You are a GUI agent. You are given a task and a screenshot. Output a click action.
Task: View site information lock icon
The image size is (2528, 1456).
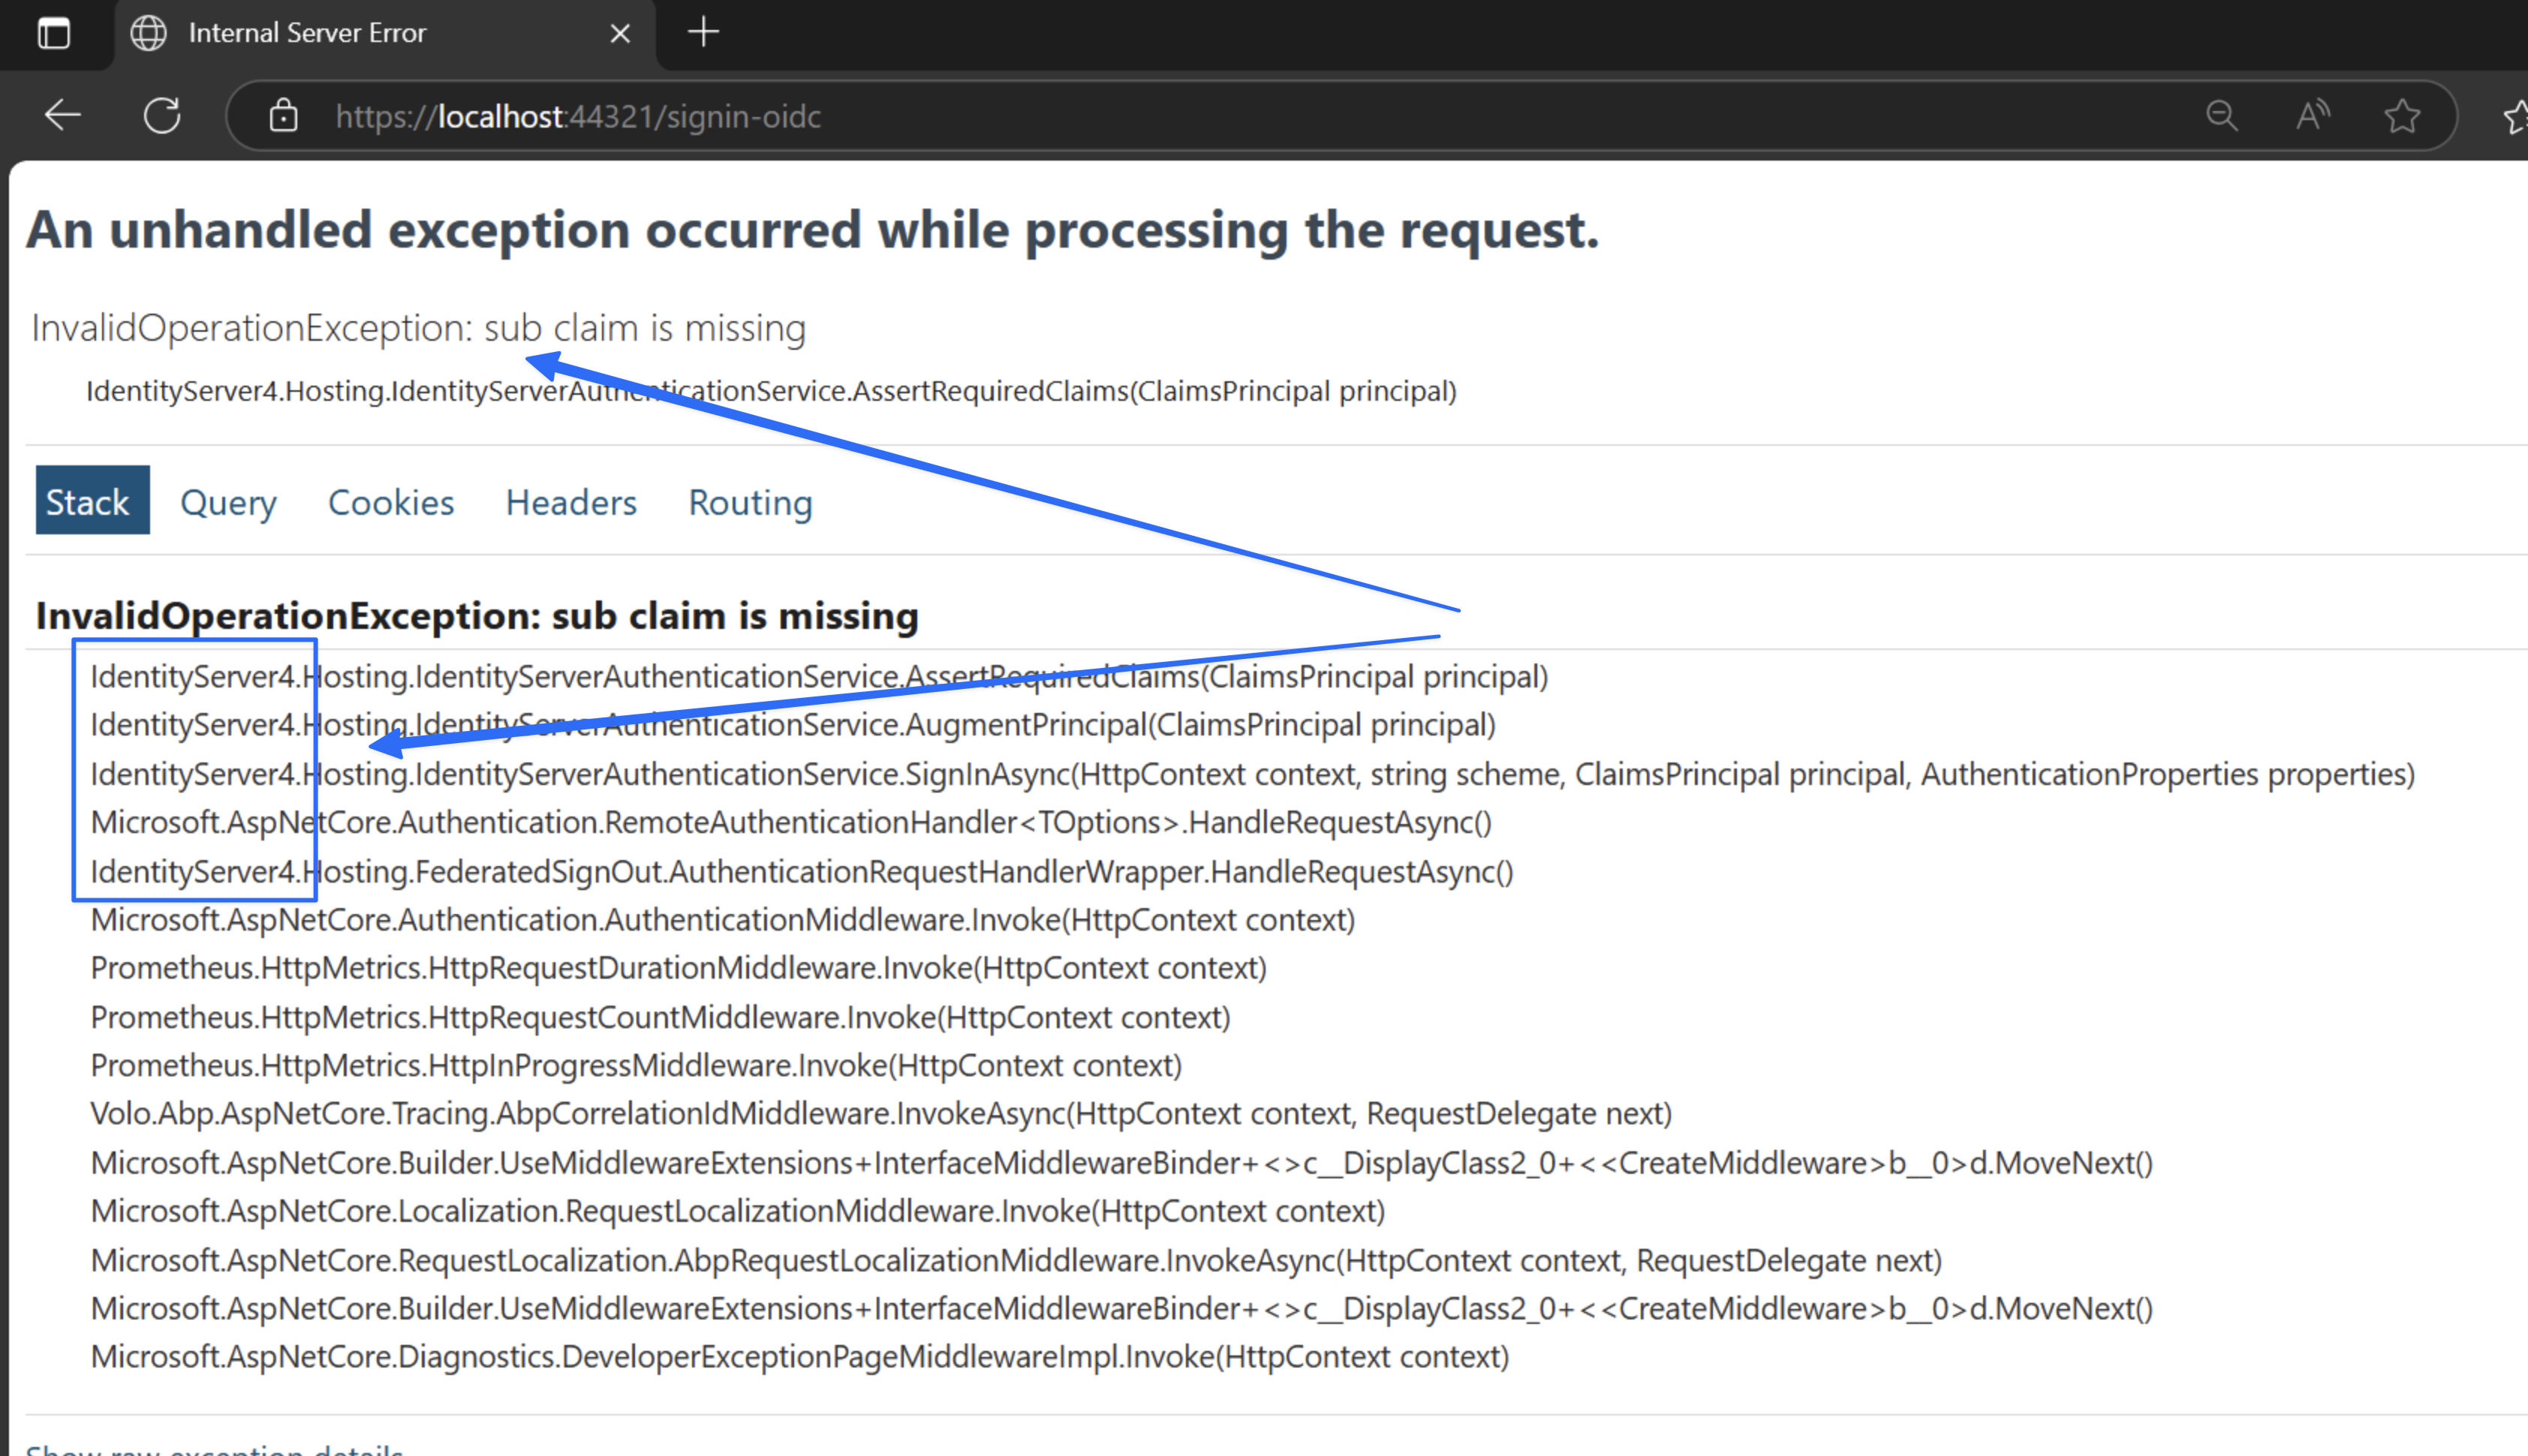click(x=284, y=116)
